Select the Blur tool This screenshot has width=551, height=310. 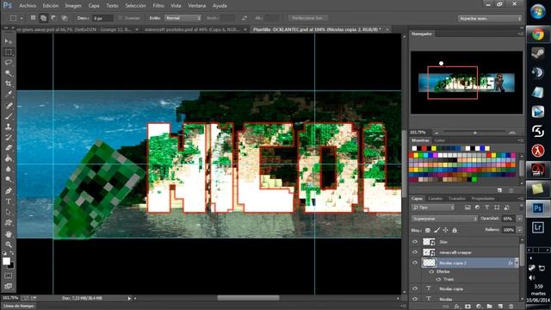[9, 169]
